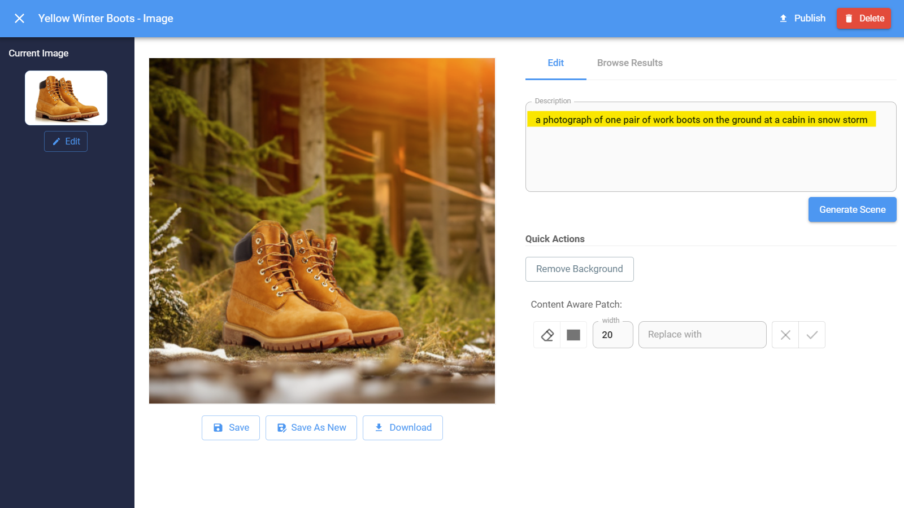Viewport: 904px width, 508px height.
Task: Click Remove Background under Quick Actions
Action: pos(579,269)
